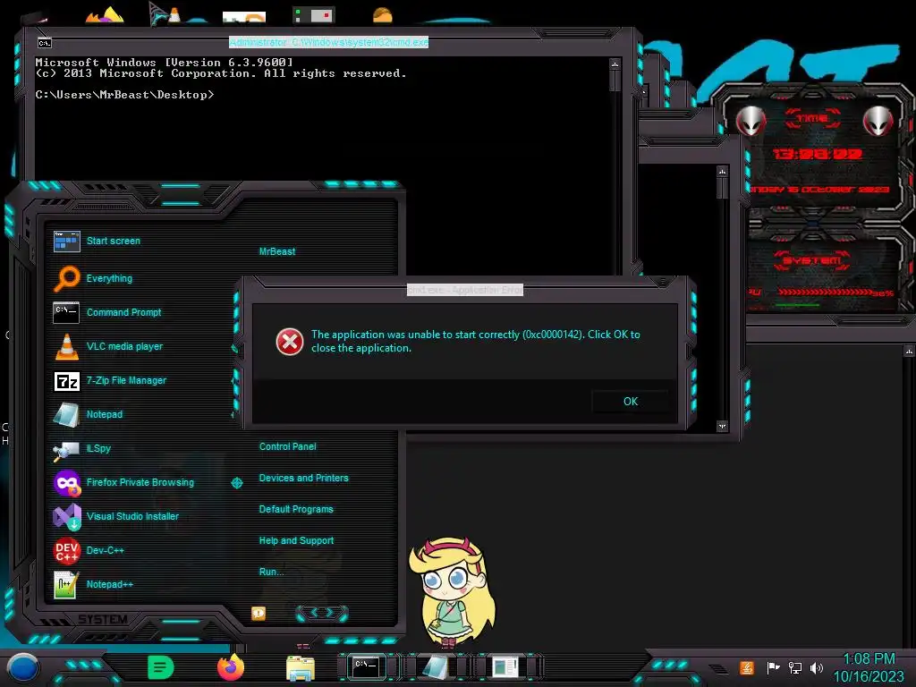This screenshot has width=916, height=687.
Task: Open the Run... entry
Action: 272,572
